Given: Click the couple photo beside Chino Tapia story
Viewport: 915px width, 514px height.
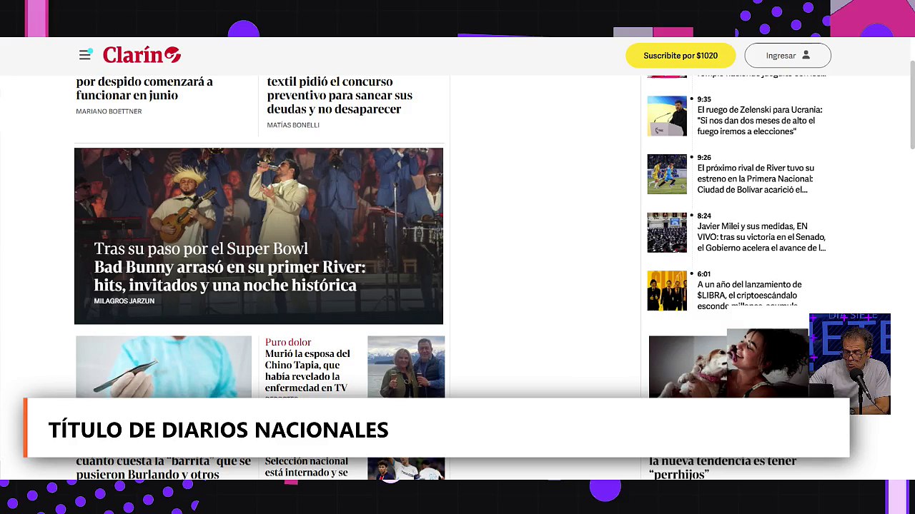Looking at the screenshot, I should point(406,366).
